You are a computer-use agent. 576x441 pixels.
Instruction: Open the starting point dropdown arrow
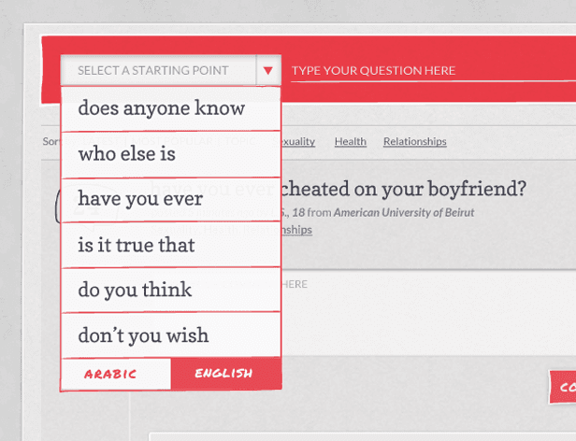coord(268,70)
